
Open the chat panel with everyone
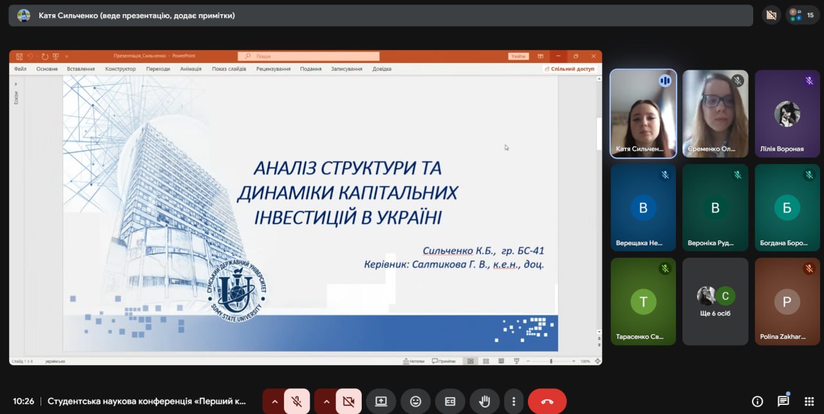(783, 401)
